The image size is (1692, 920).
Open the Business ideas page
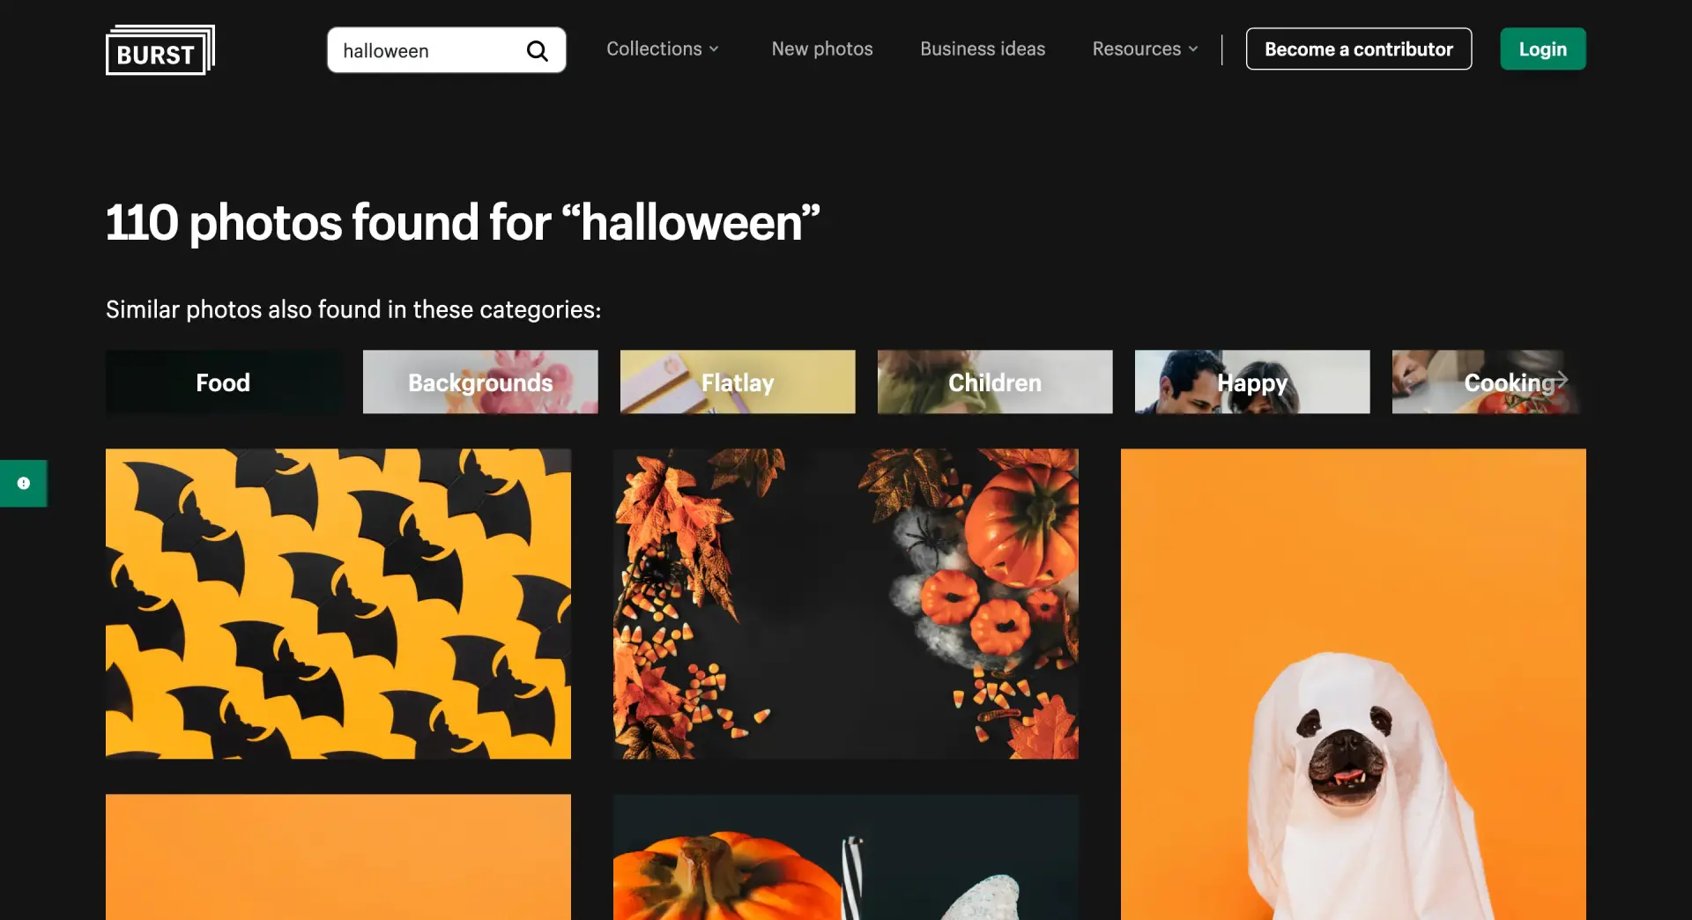click(x=983, y=48)
